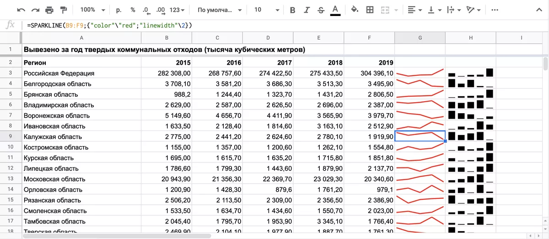Select column G header
The height and width of the screenshot is (239, 549).
[420, 38]
